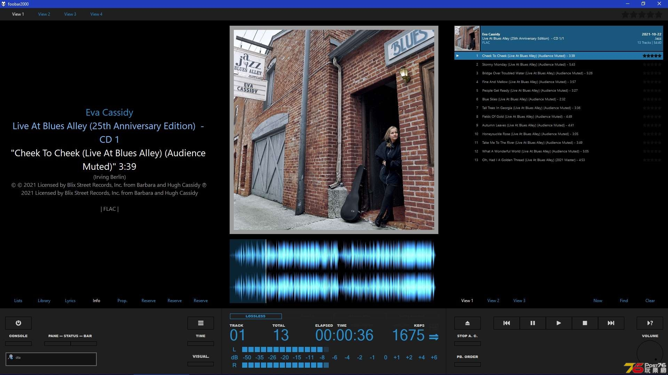Stop playback with the square stop button
The width and height of the screenshot is (668, 375).
coord(585,323)
